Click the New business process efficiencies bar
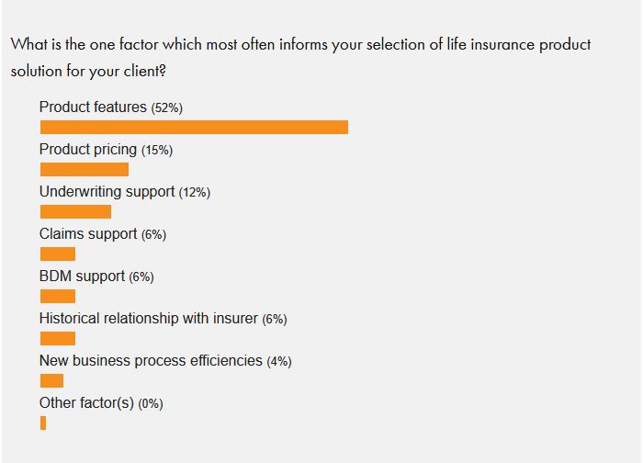This screenshot has height=463, width=643. click(52, 380)
